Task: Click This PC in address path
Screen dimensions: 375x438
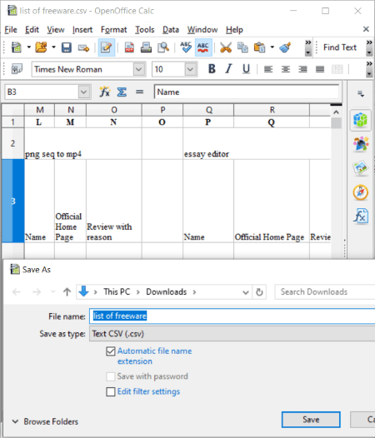Action: (117, 292)
